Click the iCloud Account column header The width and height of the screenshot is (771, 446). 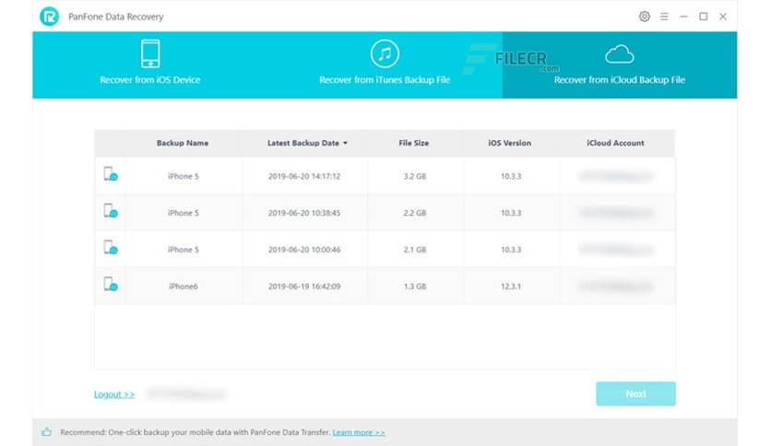(615, 143)
